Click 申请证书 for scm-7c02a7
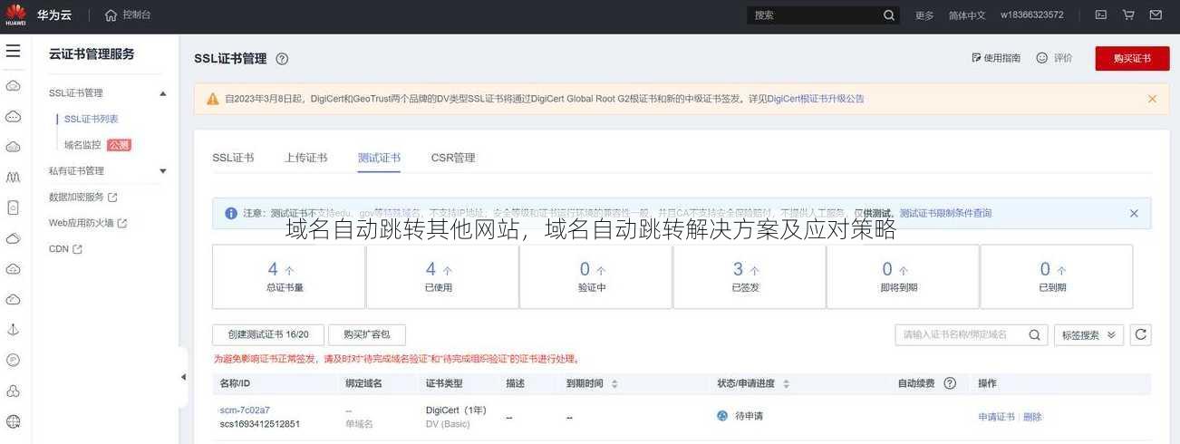The height and width of the screenshot is (444, 1180). (x=997, y=417)
